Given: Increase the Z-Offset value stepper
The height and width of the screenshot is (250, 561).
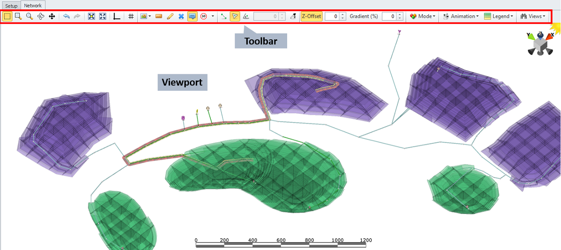Looking at the screenshot, I should point(343,14).
